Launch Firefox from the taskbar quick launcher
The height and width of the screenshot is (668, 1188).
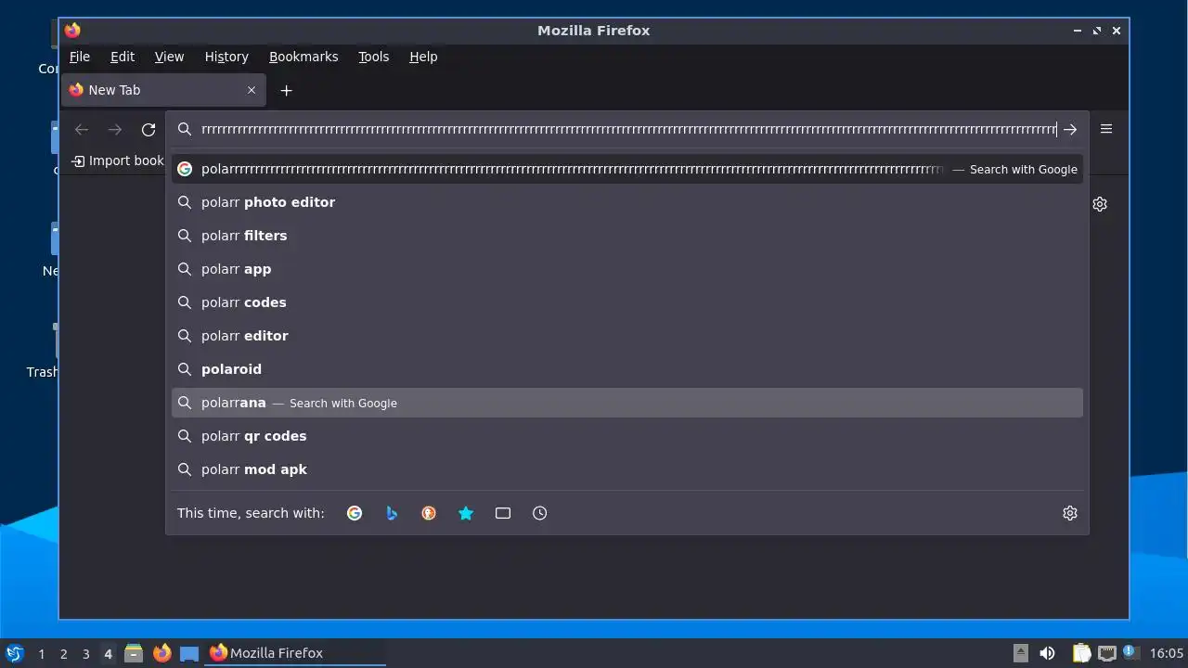click(x=161, y=653)
